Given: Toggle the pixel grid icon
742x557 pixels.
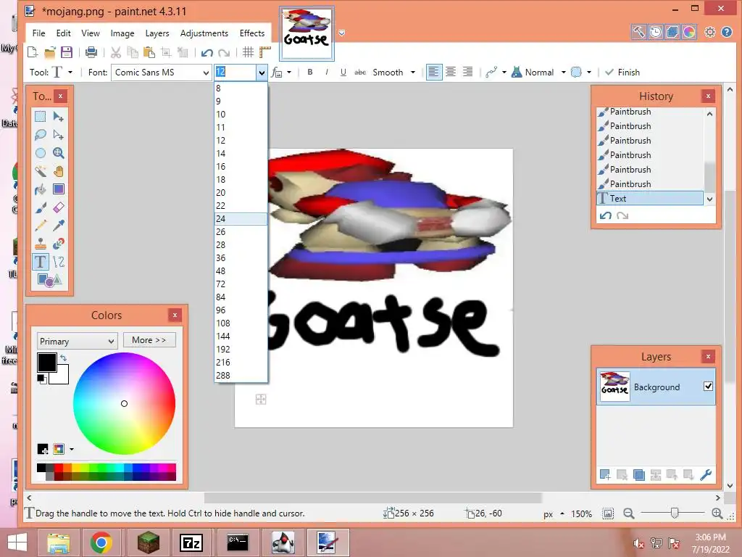Looking at the screenshot, I should (248, 52).
